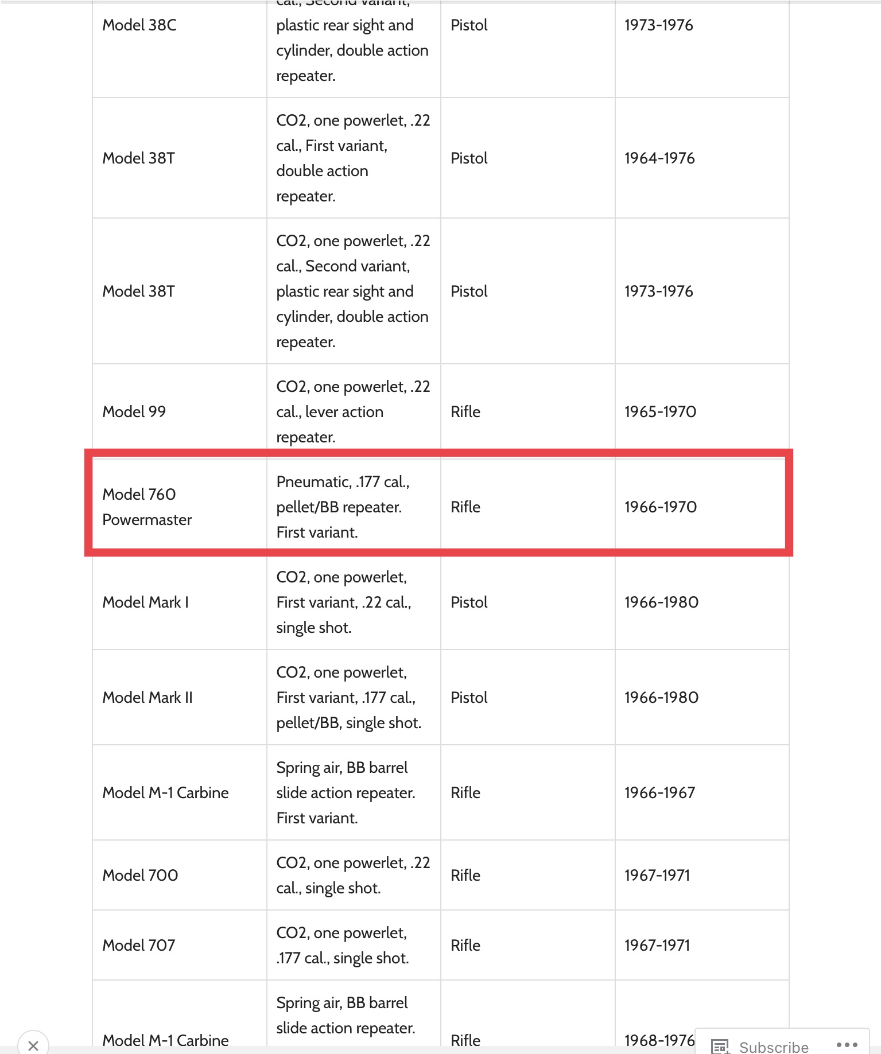
Task: Click the Model Mark II cell
Action: pyautogui.click(x=180, y=697)
